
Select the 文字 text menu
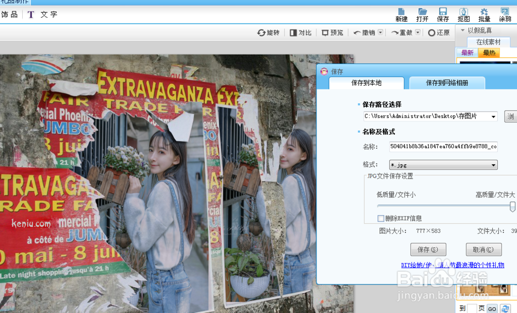coord(49,14)
